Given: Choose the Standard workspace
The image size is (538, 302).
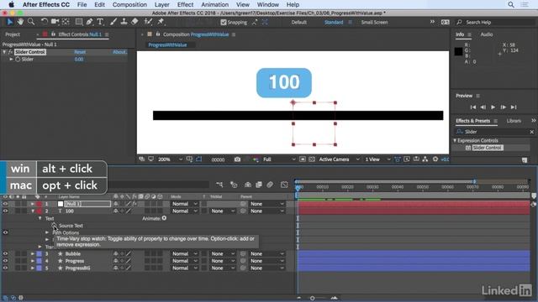Looking at the screenshot, I should click(334, 23).
